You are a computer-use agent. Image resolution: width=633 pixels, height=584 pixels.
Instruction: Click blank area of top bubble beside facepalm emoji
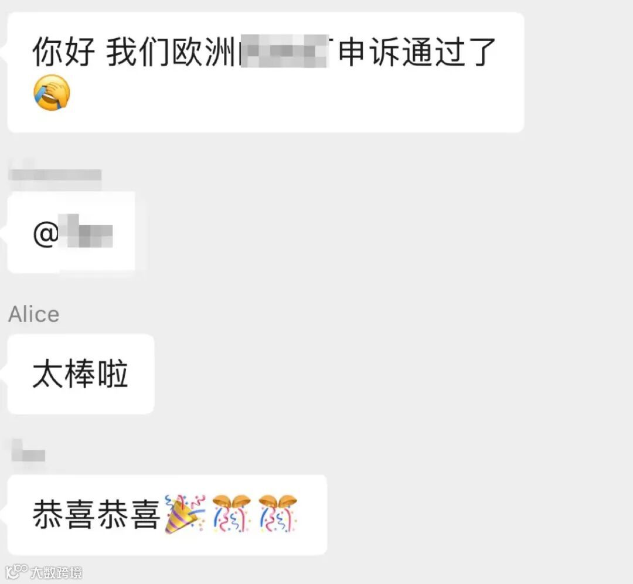pyautogui.click(x=283, y=97)
